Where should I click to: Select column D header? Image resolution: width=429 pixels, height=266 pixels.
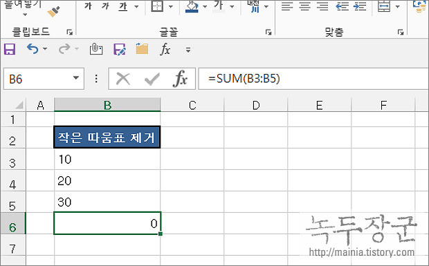(x=256, y=105)
